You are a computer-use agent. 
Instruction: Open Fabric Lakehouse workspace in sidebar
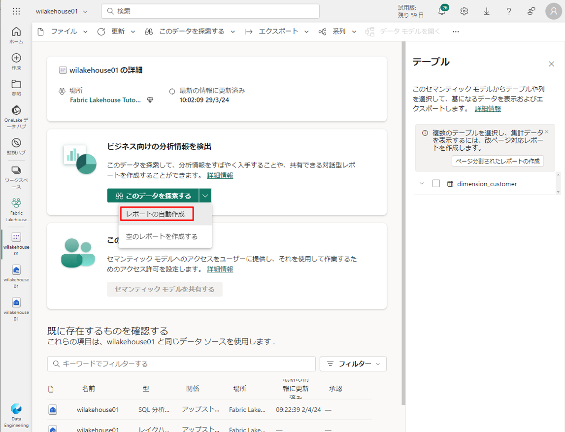click(x=16, y=210)
